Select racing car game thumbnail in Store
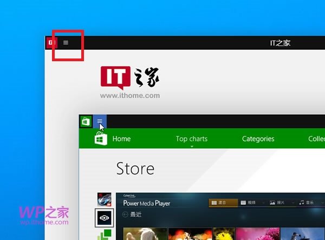The image size is (325, 240). pyautogui.click(x=105, y=199)
